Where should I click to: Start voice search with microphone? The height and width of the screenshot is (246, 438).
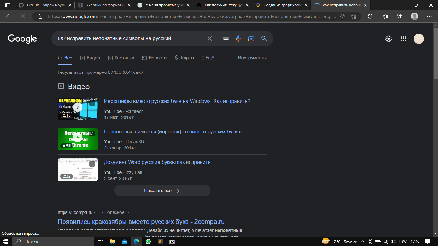[x=238, y=38]
